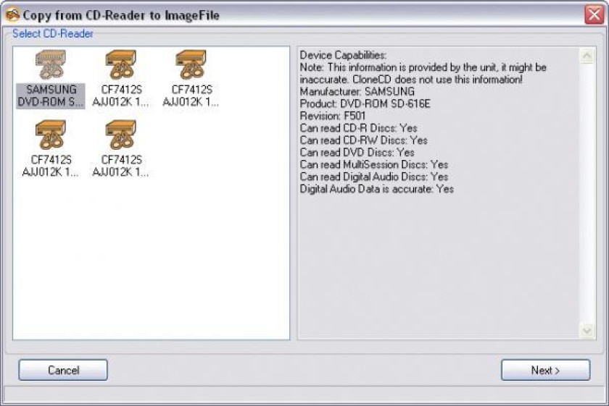Click the CF7412S AJJ012K label in top row middle

tap(121, 96)
